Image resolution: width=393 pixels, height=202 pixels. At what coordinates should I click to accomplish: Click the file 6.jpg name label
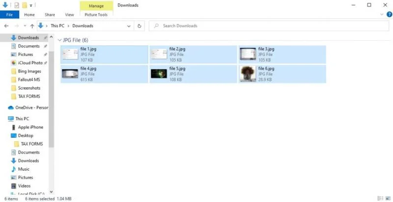tap(266, 69)
